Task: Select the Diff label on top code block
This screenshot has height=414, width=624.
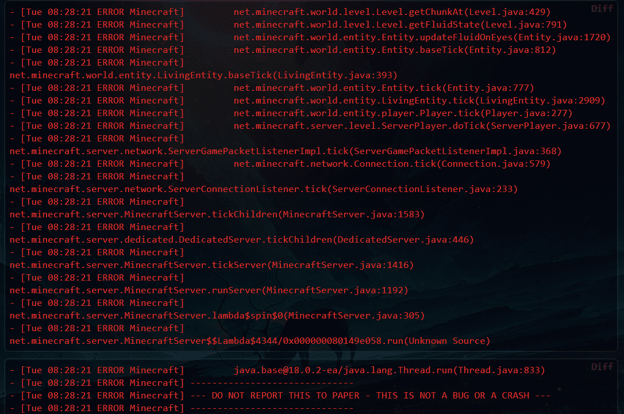Action: (602, 9)
